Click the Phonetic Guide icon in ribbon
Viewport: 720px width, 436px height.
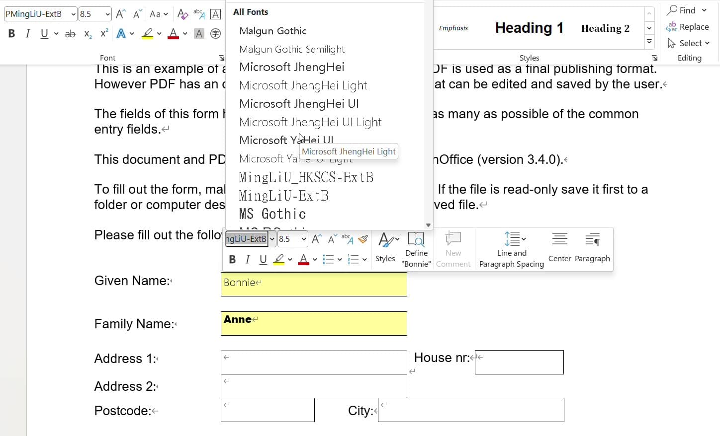(x=199, y=14)
